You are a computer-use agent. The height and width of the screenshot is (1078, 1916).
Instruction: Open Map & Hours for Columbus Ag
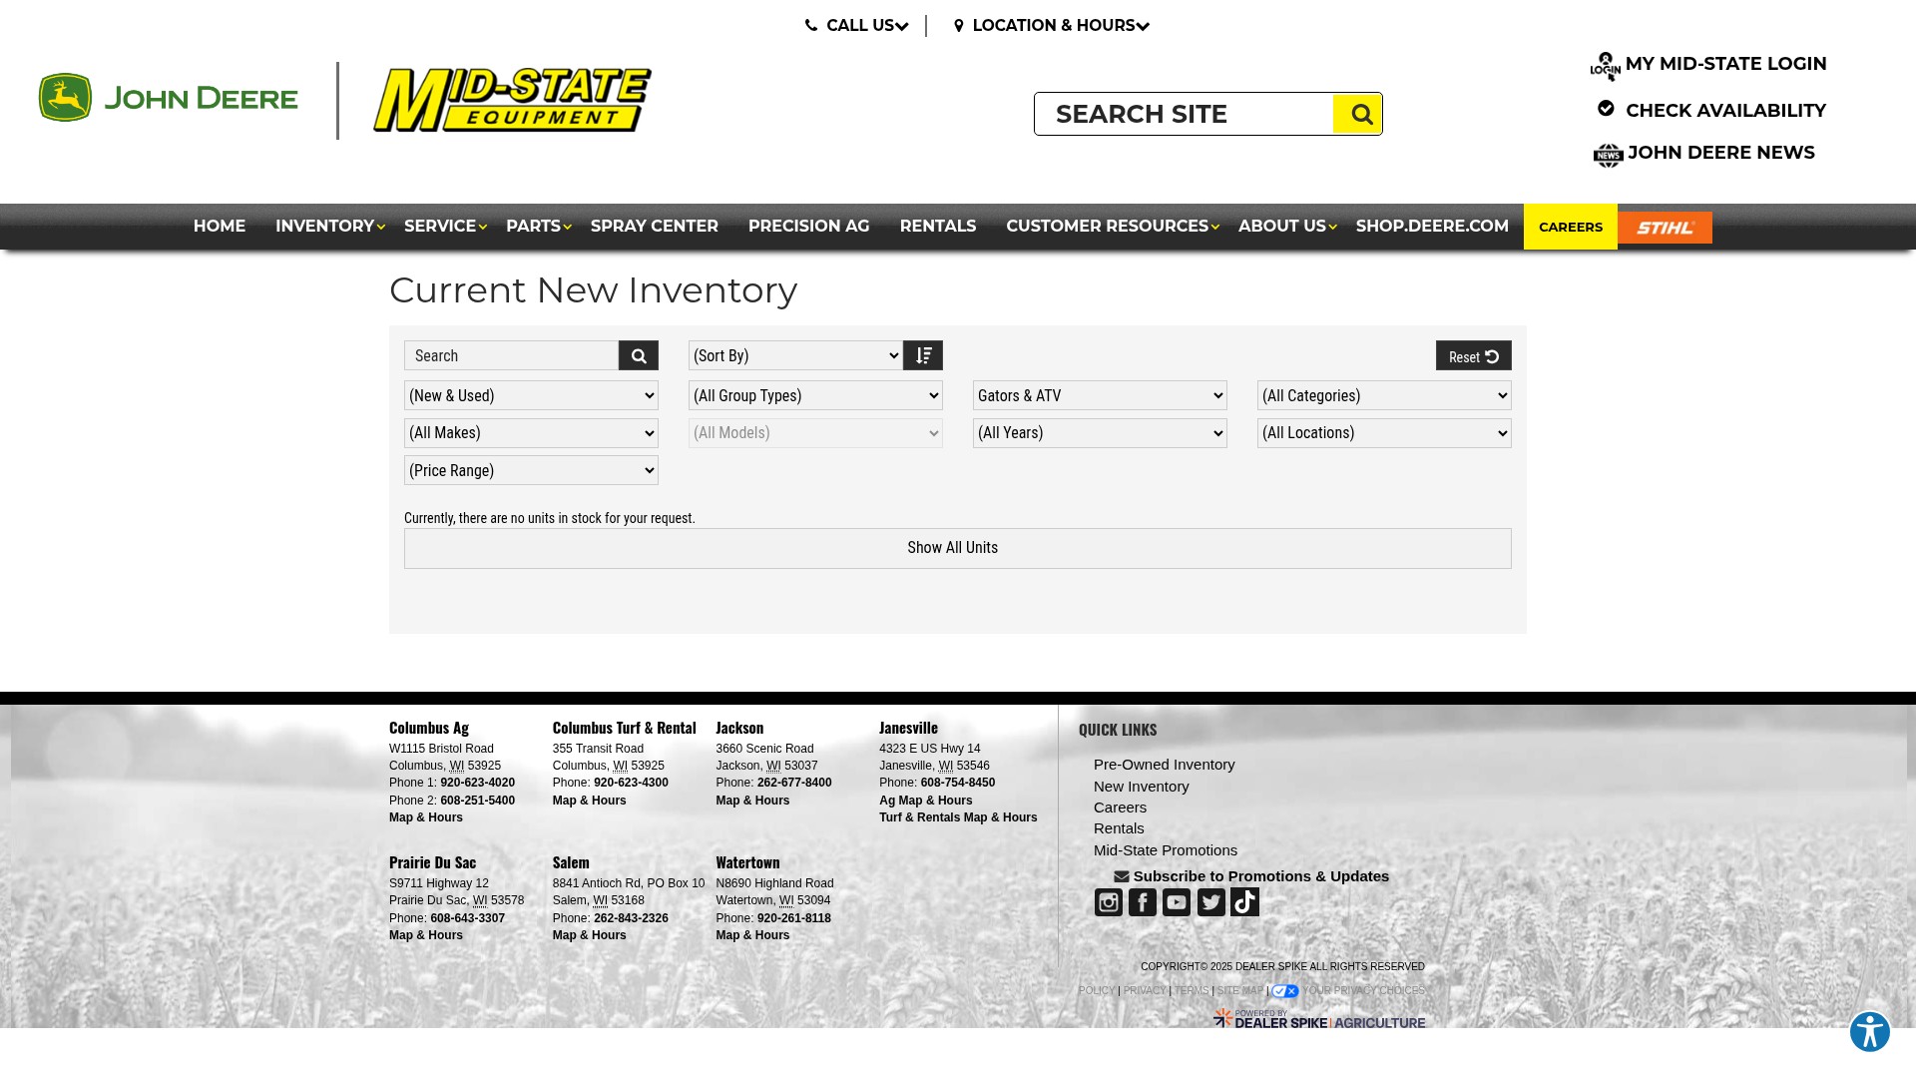[426, 817]
